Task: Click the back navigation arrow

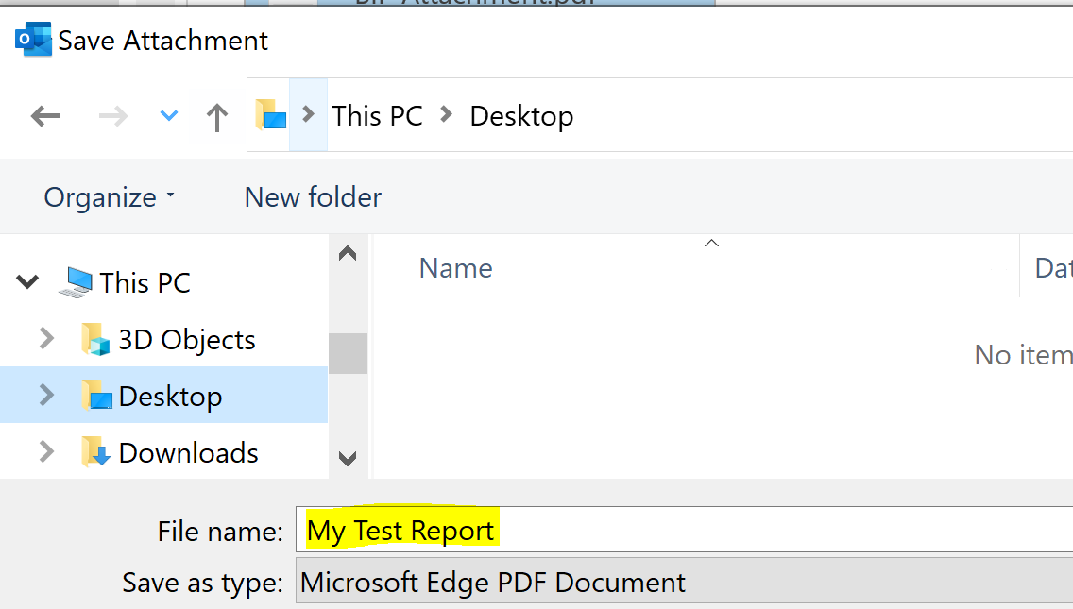Action: (44, 115)
